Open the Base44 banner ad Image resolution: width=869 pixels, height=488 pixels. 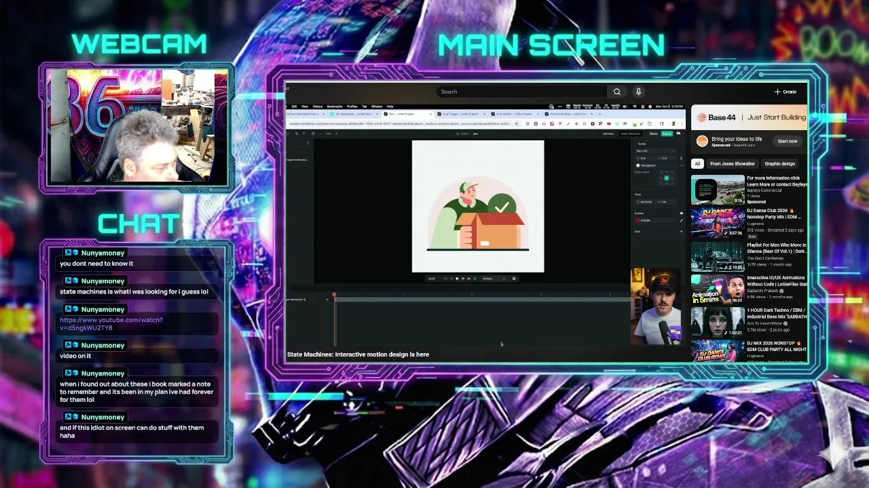click(x=749, y=117)
